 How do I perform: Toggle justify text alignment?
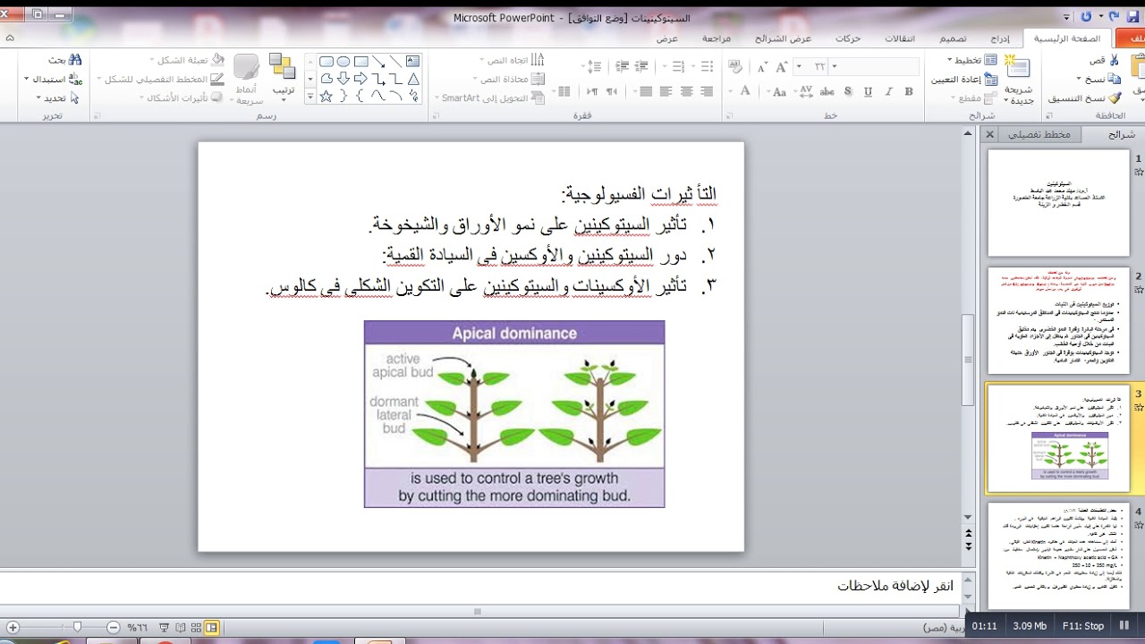tap(646, 91)
